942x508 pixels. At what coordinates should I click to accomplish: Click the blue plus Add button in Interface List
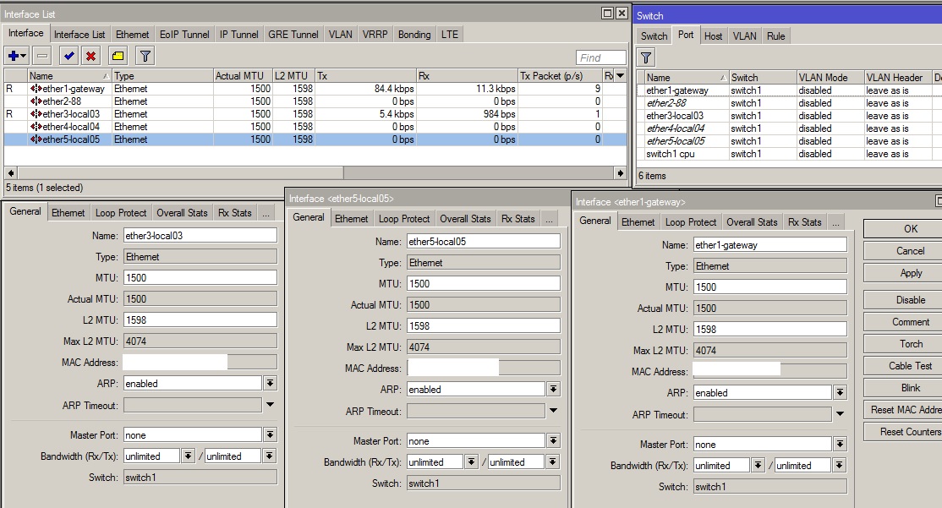(x=16, y=56)
